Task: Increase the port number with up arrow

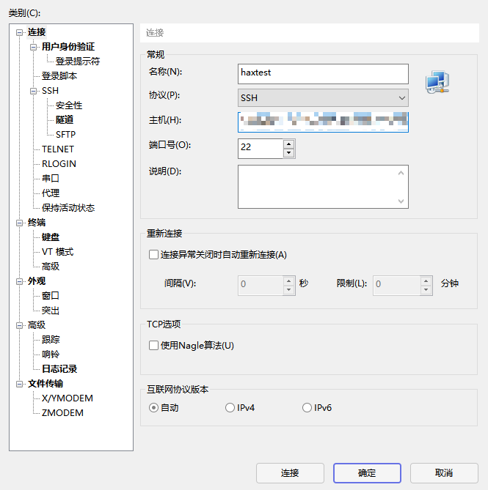Action: 288,144
